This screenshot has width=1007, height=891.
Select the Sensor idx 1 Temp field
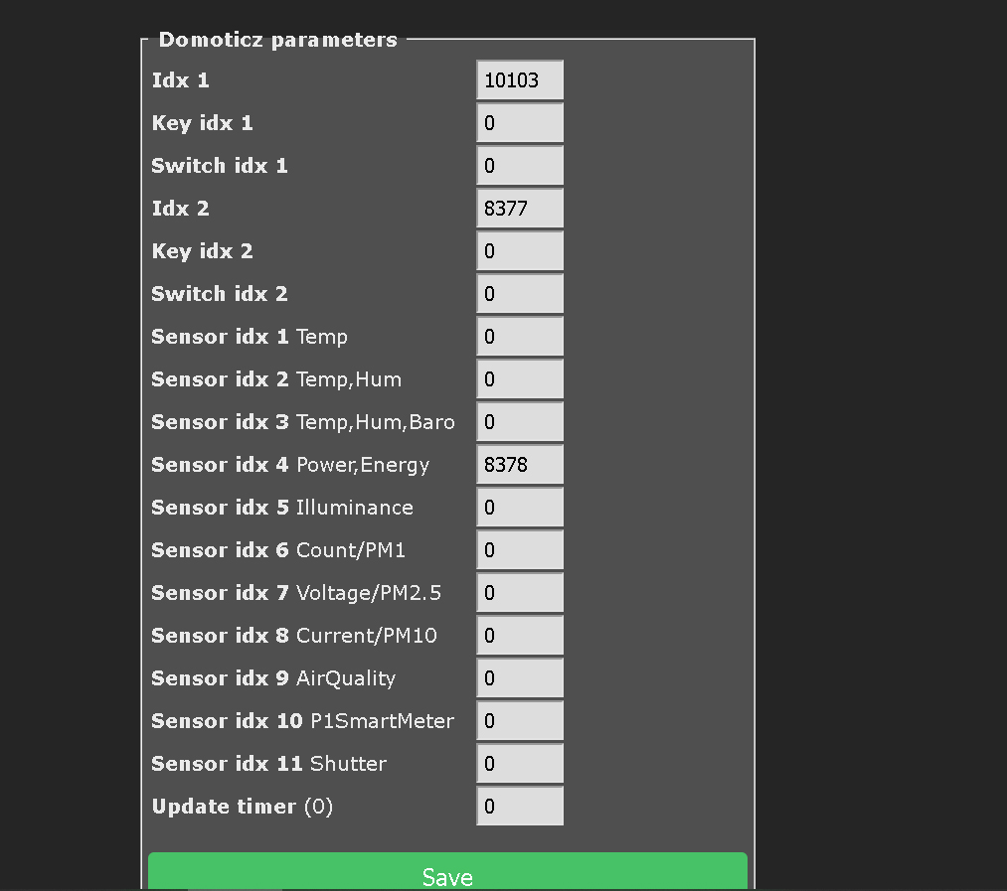(519, 336)
